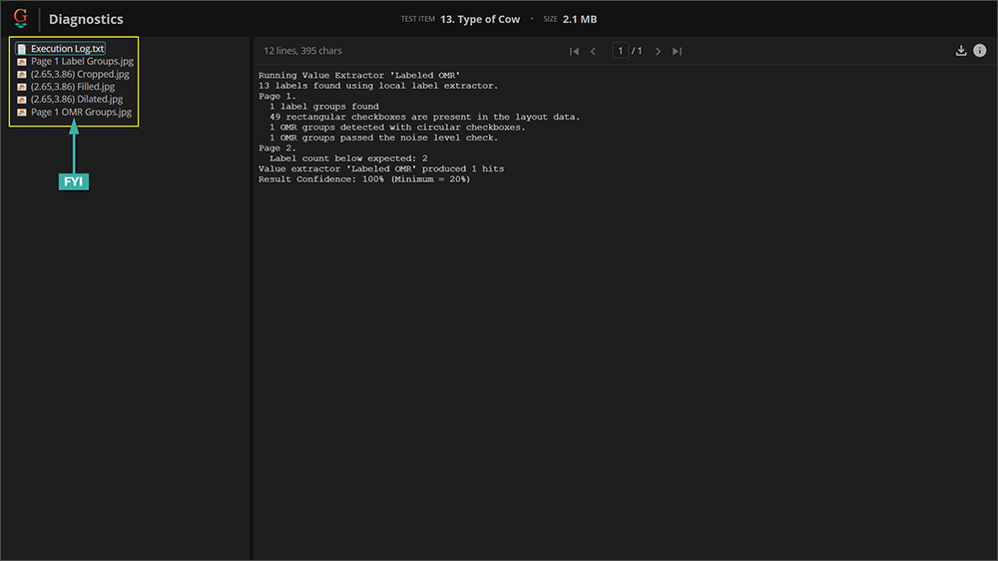Click the test item name '13. Type of Cow'

(480, 19)
